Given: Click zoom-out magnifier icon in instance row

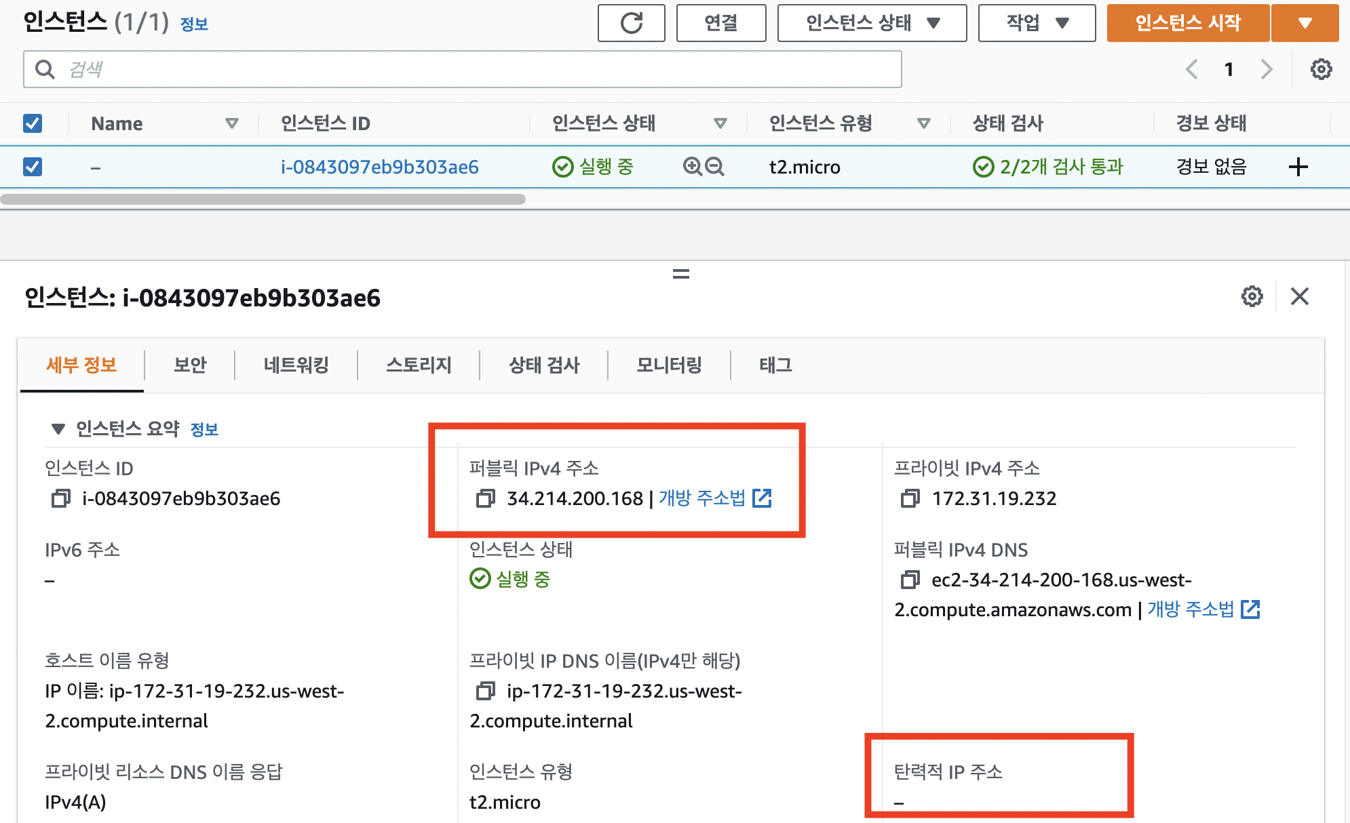Looking at the screenshot, I should pyautogui.click(x=714, y=167).
